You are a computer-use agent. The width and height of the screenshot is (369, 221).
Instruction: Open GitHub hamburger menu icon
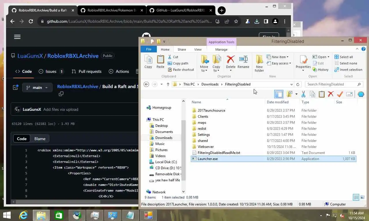tap(17, 37)
